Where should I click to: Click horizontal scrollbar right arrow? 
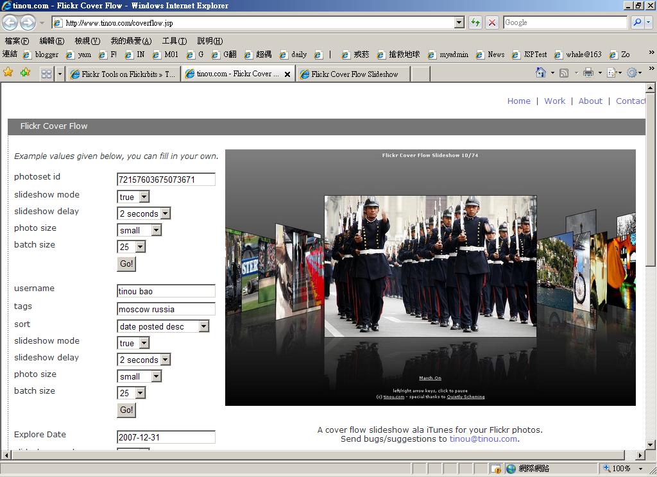pos(640,455)
